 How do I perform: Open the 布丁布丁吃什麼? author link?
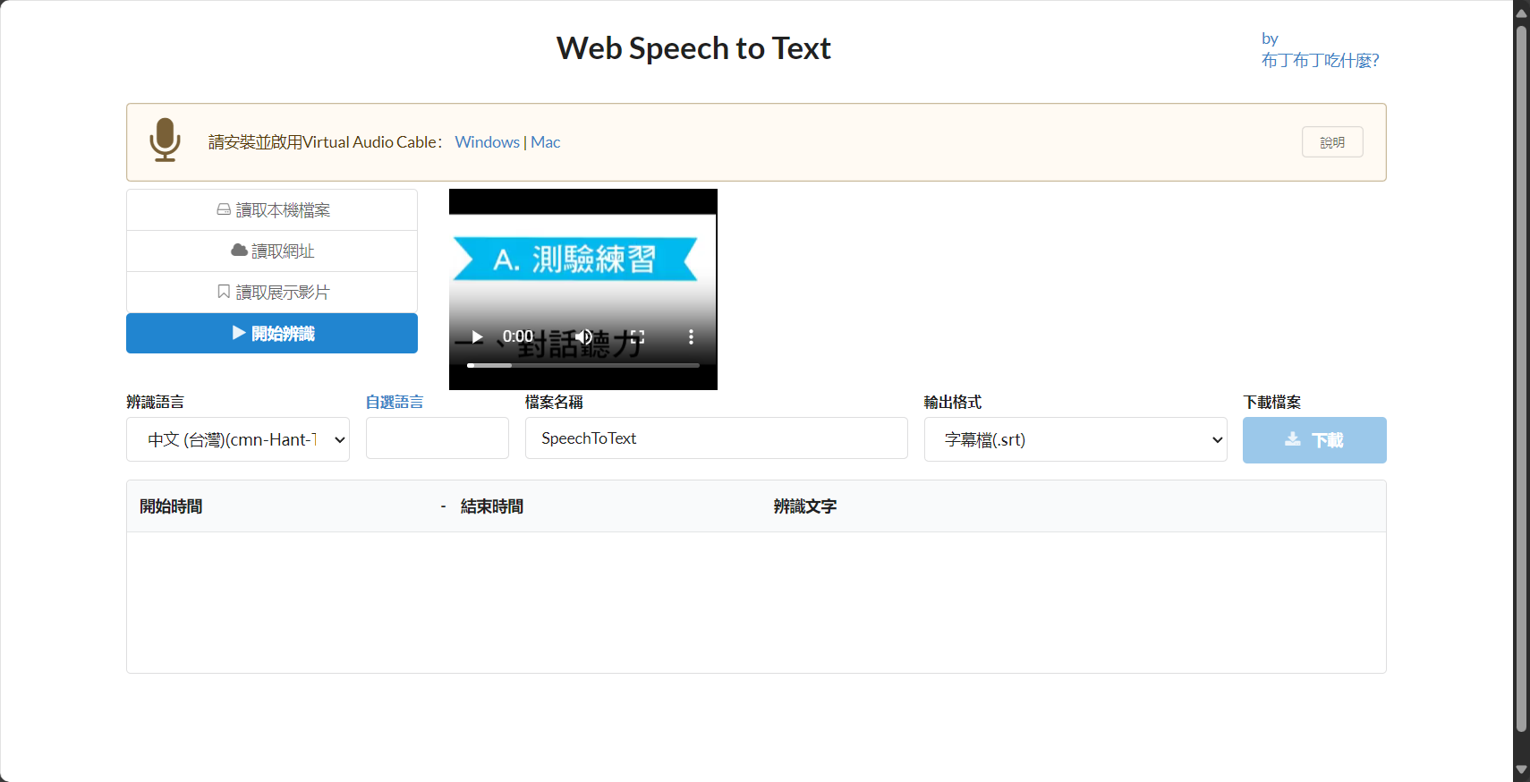(x=1320, y=60)
